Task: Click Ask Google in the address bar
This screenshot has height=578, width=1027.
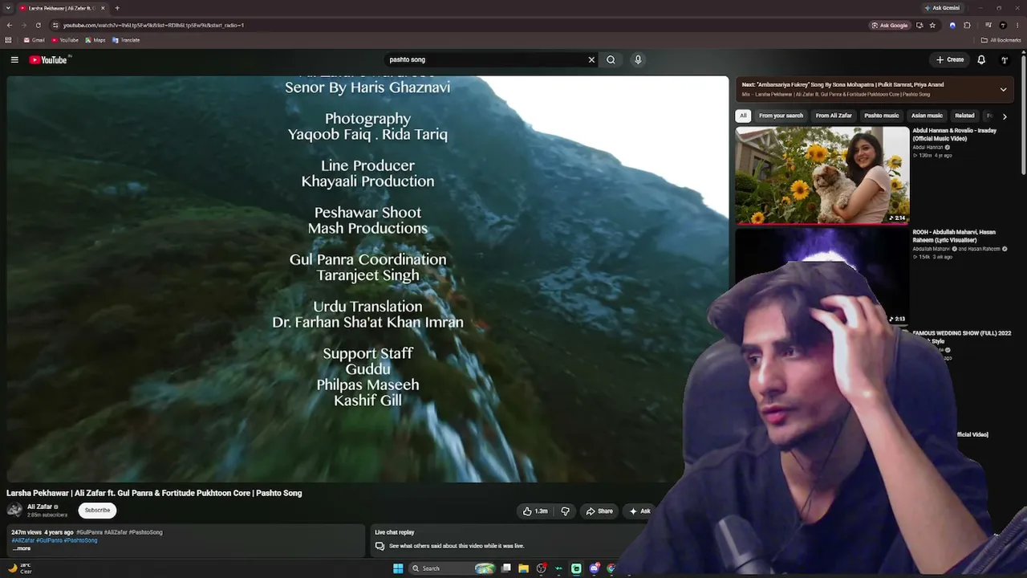Action: (x=890, y=25)
